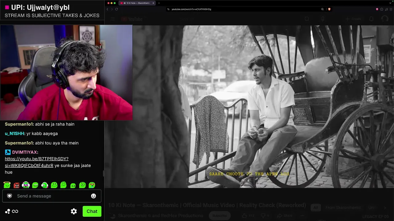Click username Superman1o1 on 'abhi se ja raha hain'
This screenshot has width=394, height=221.
(19, 124)
